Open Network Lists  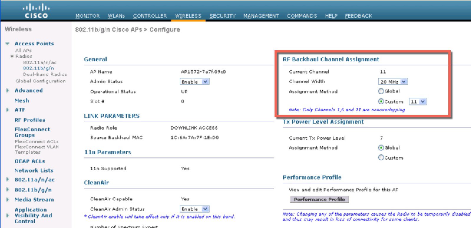pyautogui.click(x=34, y=170)
